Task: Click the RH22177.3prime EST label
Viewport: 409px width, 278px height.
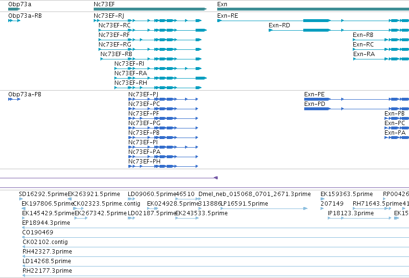Action: (47, 271)
